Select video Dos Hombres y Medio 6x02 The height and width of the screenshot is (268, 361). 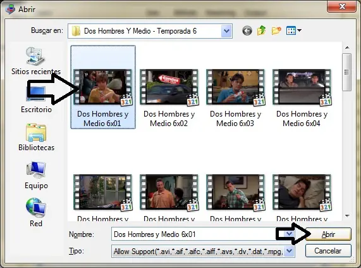tap(169, 98)
